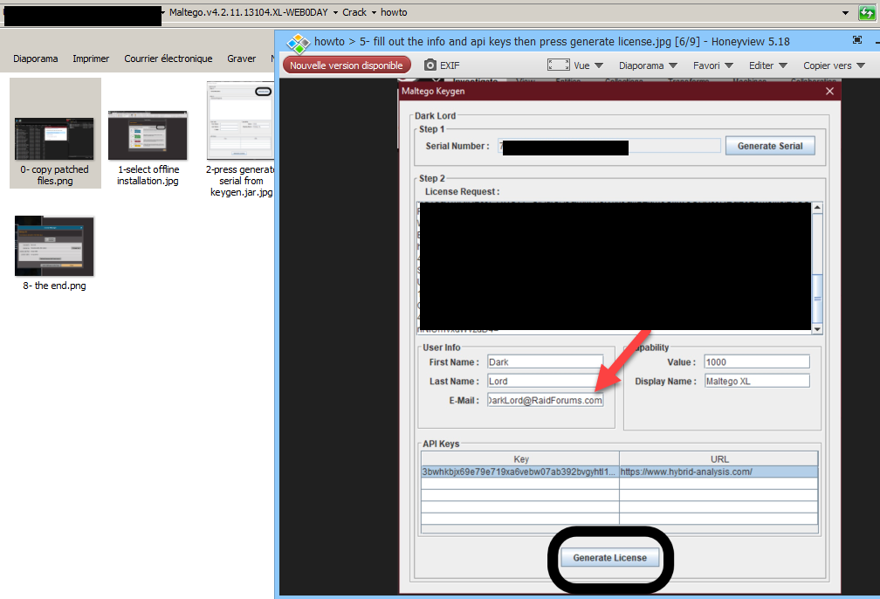Click the fullscreen icon in Honeyview title bar
Viewport: 880px width, 599px height.
857,40
